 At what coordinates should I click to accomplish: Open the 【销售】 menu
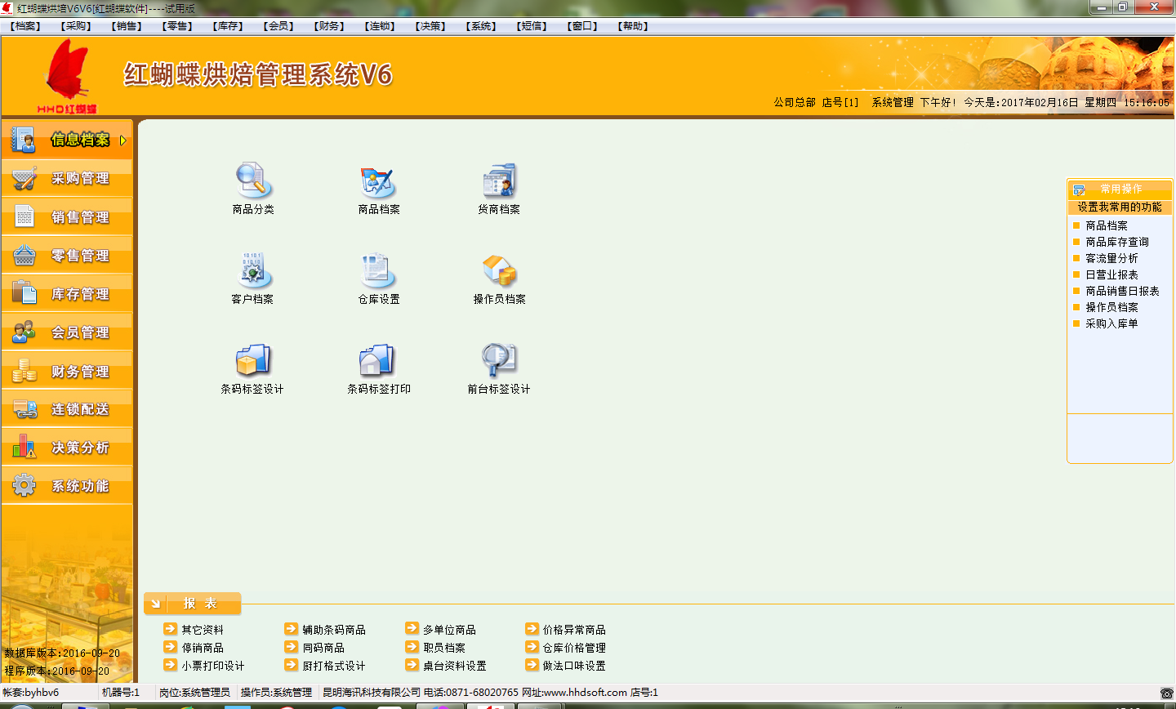pos(127,26)
